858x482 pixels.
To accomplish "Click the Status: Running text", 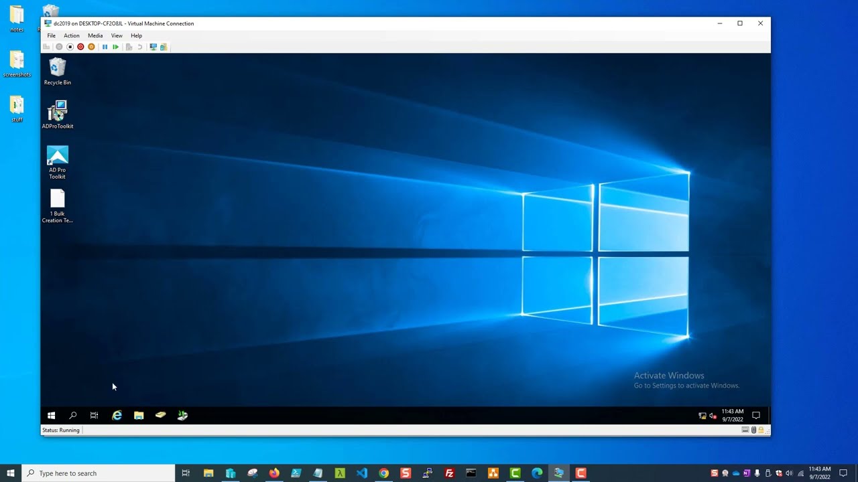I will click(61, 430).
